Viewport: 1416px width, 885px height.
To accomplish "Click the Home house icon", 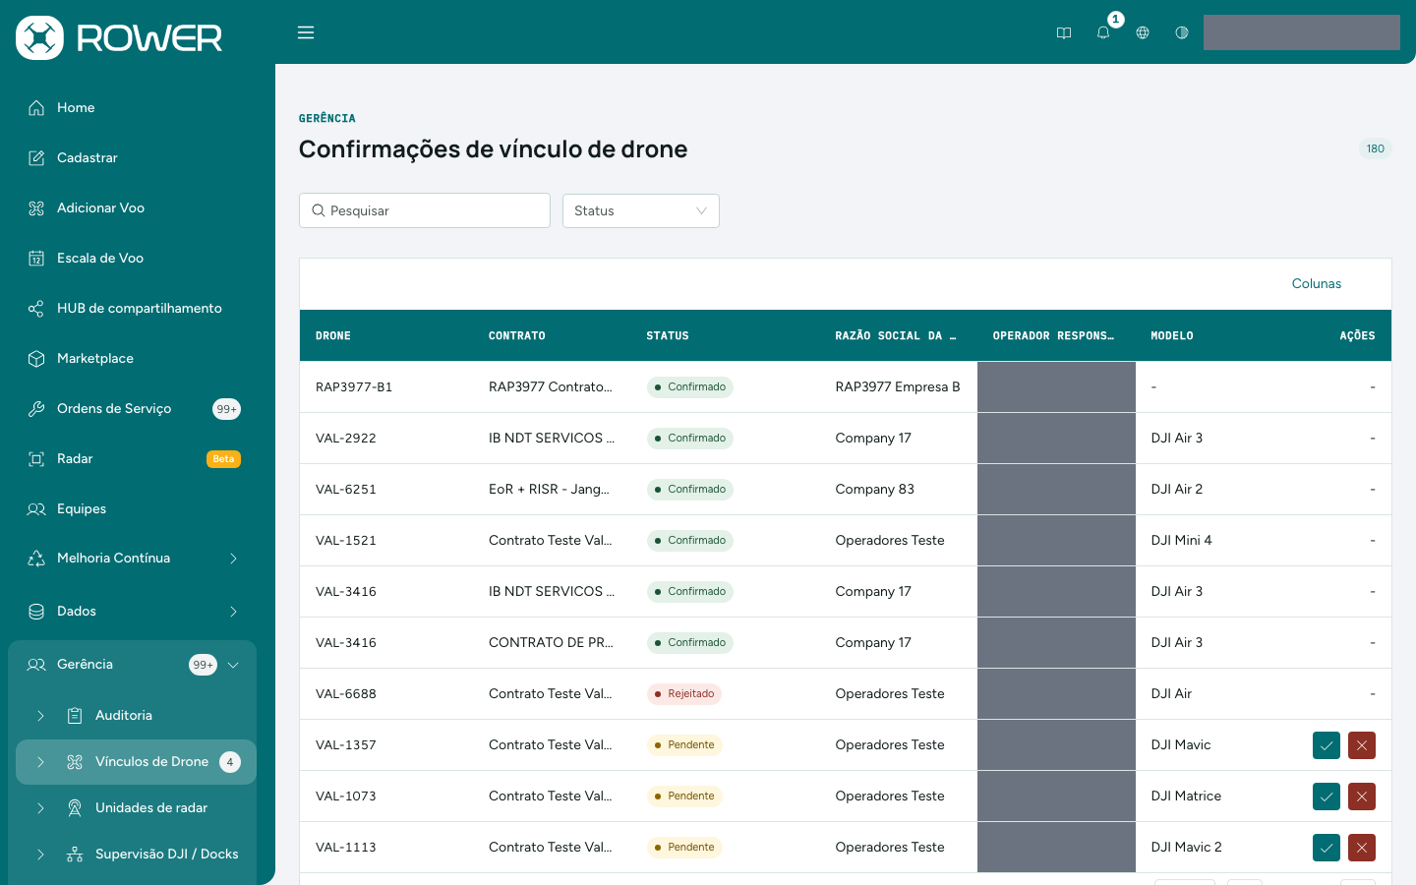I will point(36,107).
